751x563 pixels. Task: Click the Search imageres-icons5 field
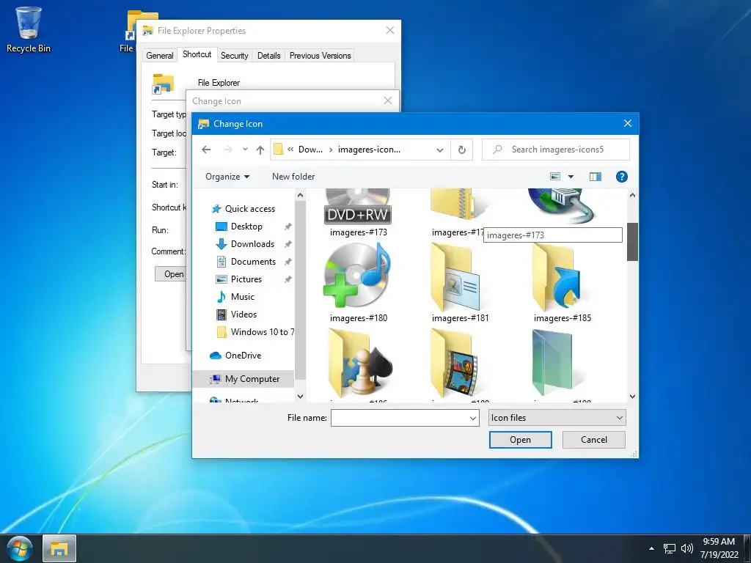[556, 150]
